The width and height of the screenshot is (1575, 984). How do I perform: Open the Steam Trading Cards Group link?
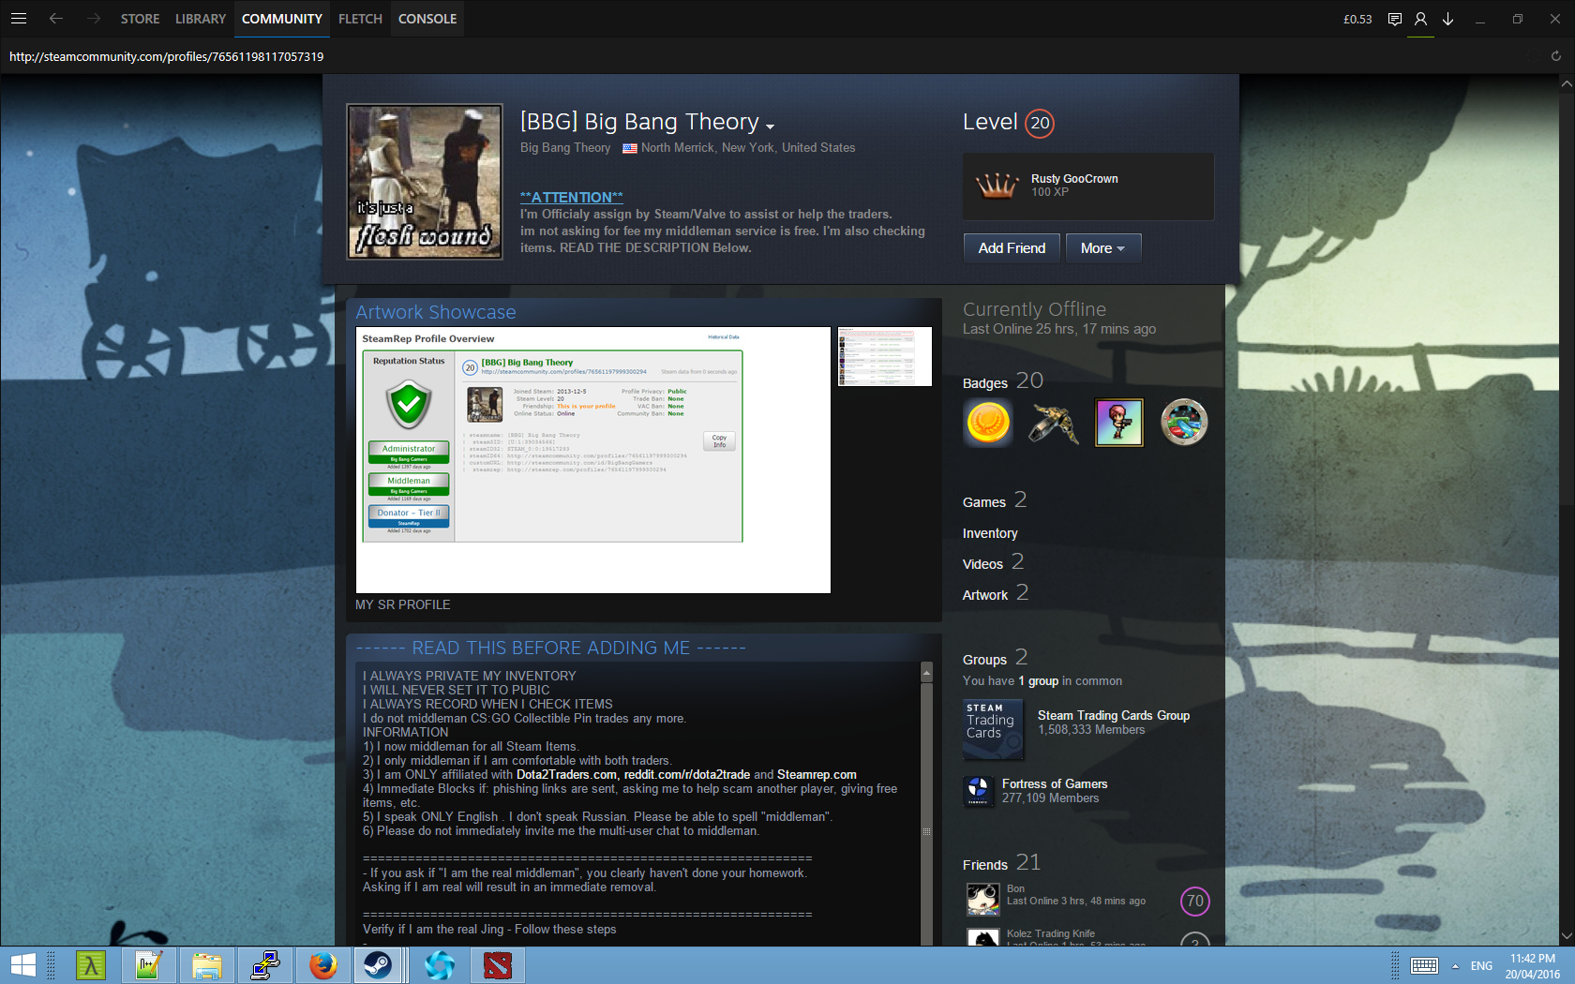(x=1113, y=715)
